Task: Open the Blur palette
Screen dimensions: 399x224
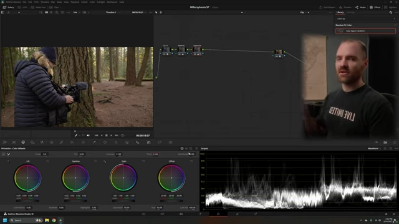Action: pyautogui.click(x=138, y=142)
